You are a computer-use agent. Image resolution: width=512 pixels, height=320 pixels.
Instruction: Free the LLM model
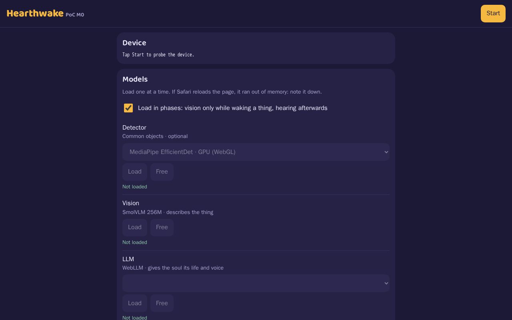(162, 303)
